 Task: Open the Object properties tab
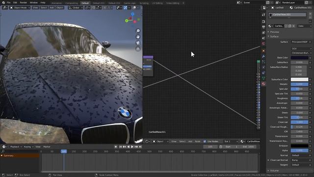point(263,51)
